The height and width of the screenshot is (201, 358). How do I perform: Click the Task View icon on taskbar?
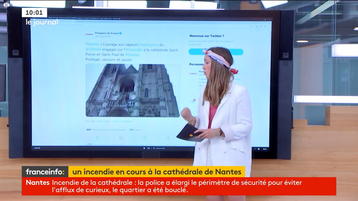coord(149,148)
